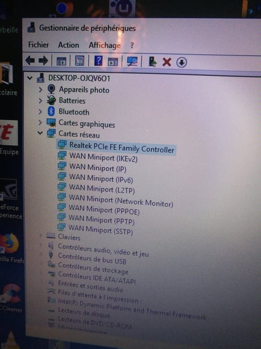Open L'Equipe desktop shortcut
Viewport: 261px width, 349px height.
[x=9, y=137]
